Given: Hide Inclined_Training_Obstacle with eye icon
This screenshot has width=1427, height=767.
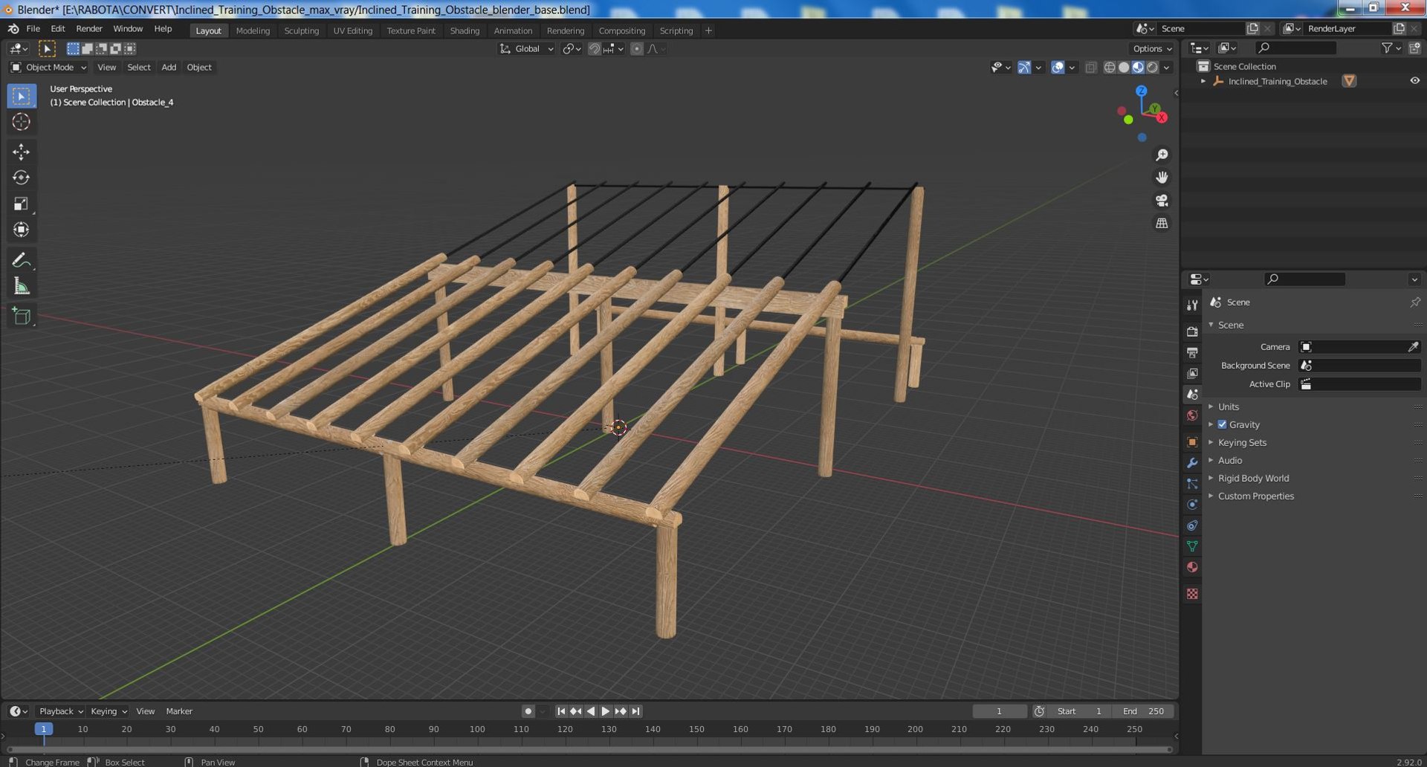Looking at the screenshot, I should pyautogui.click(x=1414, y=81).
